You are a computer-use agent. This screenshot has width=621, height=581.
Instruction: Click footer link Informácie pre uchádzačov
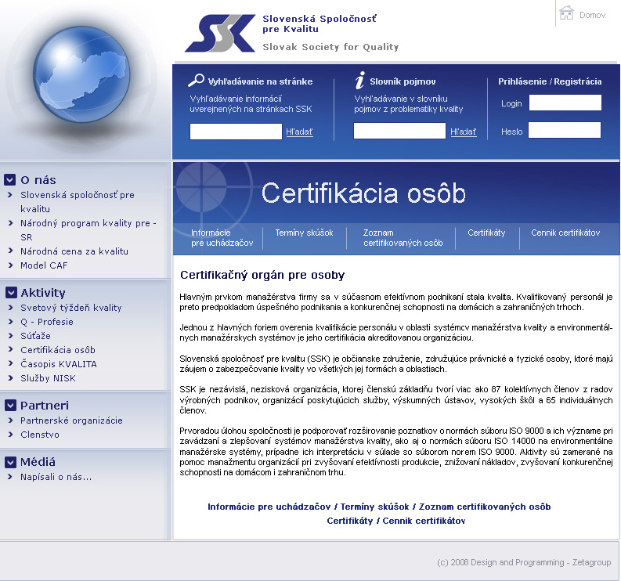[x=269, y=507]
